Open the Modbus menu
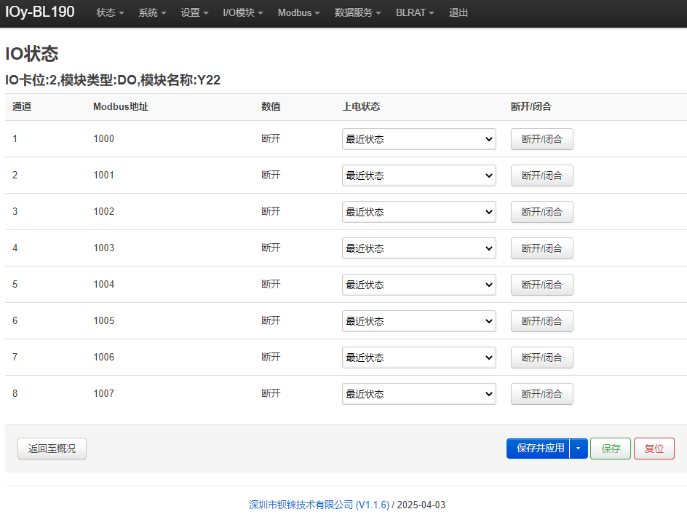This screenshot has width=687, height=517. tap(299, 12)
